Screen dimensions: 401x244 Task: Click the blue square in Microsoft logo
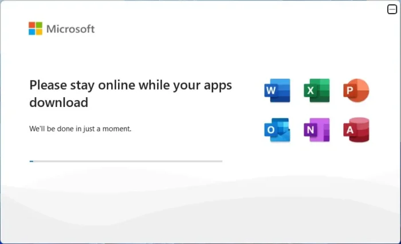coord(32,32)
